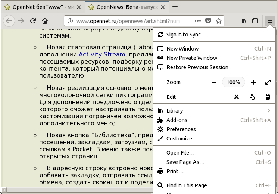
Task: Go to the Home page icon
Action: (x=45, y=21)
